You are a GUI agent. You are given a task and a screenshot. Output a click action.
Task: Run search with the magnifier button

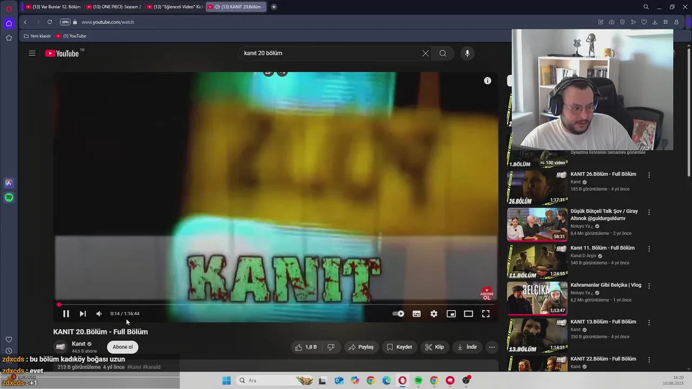[443, 53]
